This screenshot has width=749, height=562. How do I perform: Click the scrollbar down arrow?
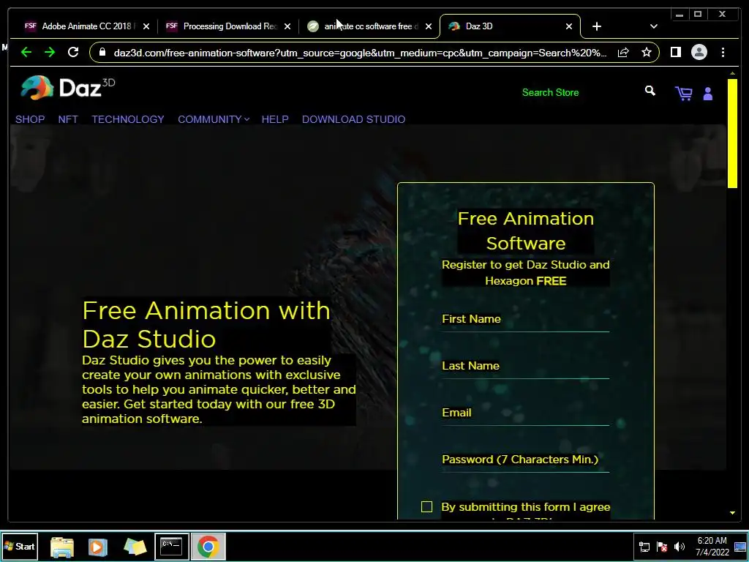click(x=732, y=513)
